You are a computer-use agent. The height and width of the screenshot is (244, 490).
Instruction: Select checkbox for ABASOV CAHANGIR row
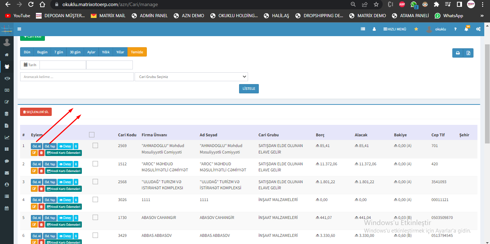[95, 218]
